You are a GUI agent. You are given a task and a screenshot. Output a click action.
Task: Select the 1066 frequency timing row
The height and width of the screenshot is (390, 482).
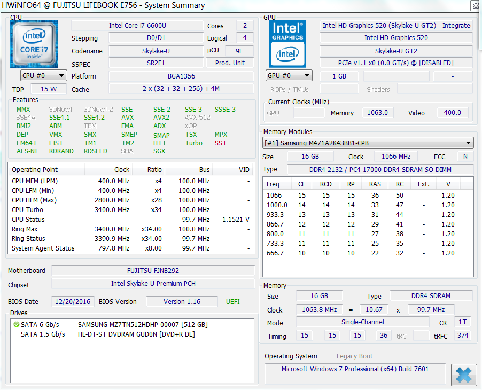368,196
